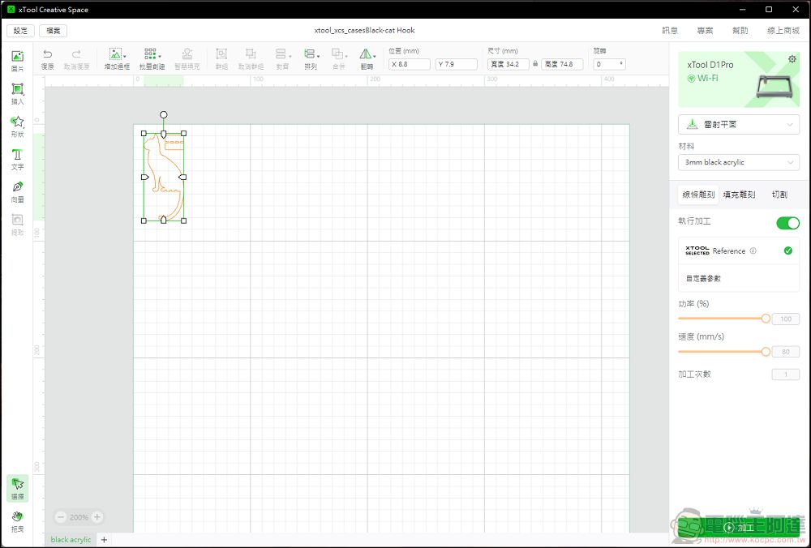
Task: Select the xTool Selected Reference option
Action: coord(738,251)
